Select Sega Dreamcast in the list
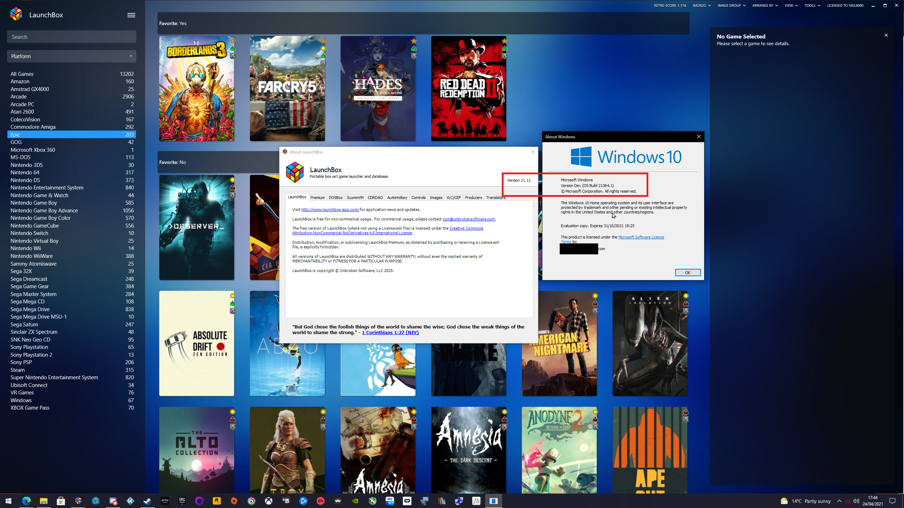 coord(72,279)
